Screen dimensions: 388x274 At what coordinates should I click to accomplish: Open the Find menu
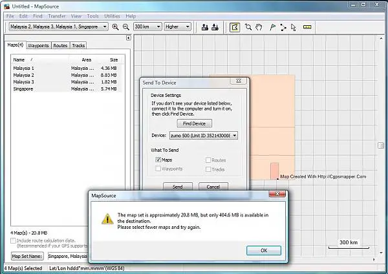(38, 16)
